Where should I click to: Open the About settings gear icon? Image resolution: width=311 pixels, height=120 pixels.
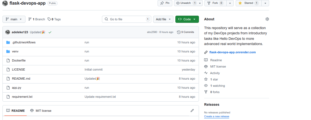pos(267,19)
